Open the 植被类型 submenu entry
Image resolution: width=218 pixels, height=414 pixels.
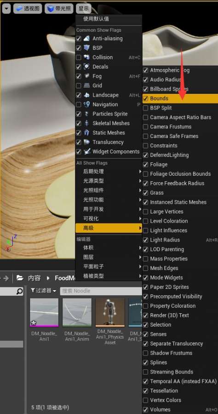click(109, 276)
